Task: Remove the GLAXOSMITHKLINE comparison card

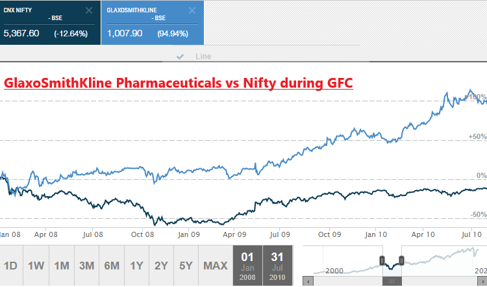Action: coord(192,10)
